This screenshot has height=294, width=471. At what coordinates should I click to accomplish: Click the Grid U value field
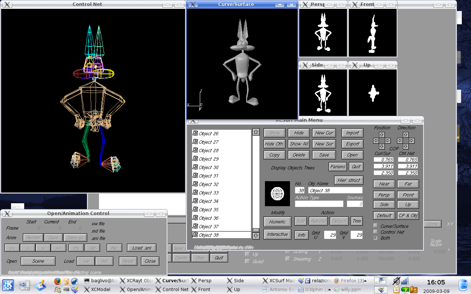tap(330, 235)
